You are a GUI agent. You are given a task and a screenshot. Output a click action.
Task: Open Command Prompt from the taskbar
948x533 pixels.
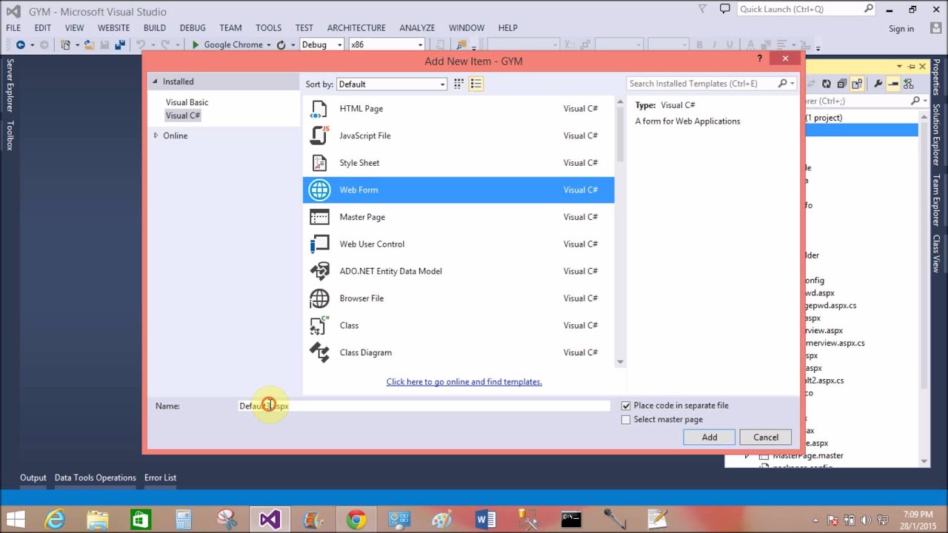tap(571, 520)
